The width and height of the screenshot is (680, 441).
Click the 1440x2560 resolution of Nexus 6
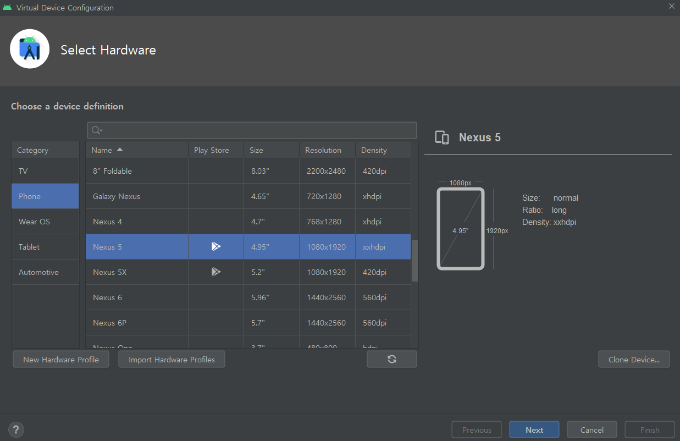click(x=327, y=297)
